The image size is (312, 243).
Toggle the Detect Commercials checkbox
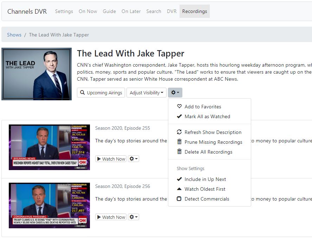pyautogui.click(x=179, y=199)
